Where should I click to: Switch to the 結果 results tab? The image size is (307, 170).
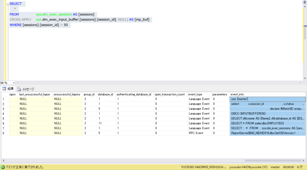[x=8, y=89]
